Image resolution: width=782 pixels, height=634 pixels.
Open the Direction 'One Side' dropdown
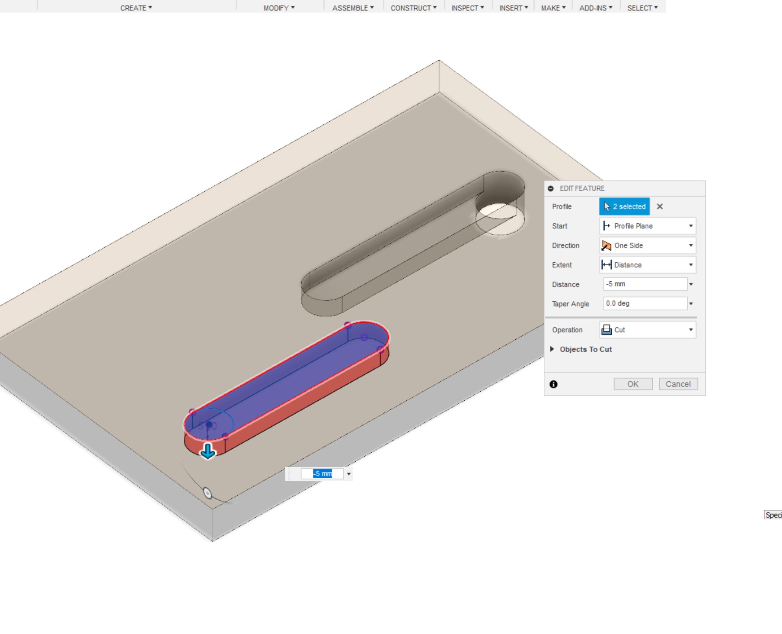[647, 245]
